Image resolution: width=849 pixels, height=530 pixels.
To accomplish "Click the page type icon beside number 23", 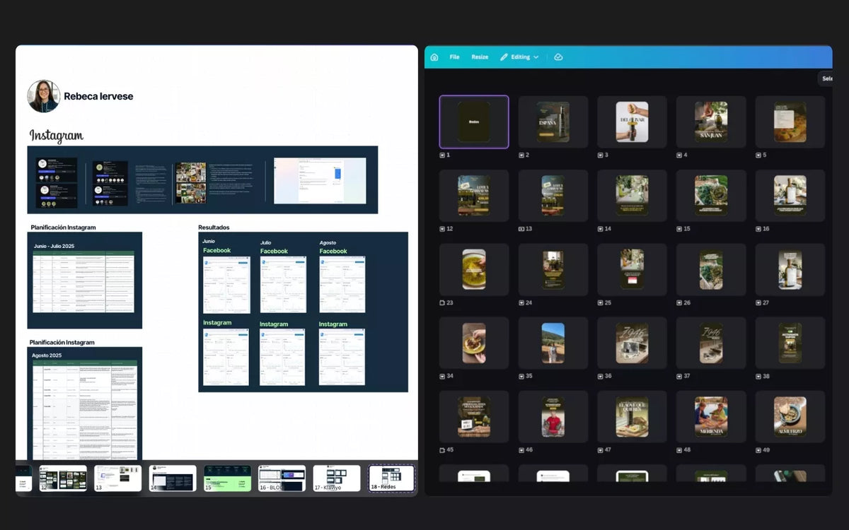I will click(442, 302).
